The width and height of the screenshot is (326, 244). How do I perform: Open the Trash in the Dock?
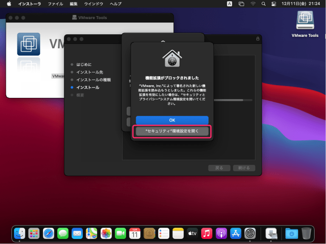(x=306, y=233)
